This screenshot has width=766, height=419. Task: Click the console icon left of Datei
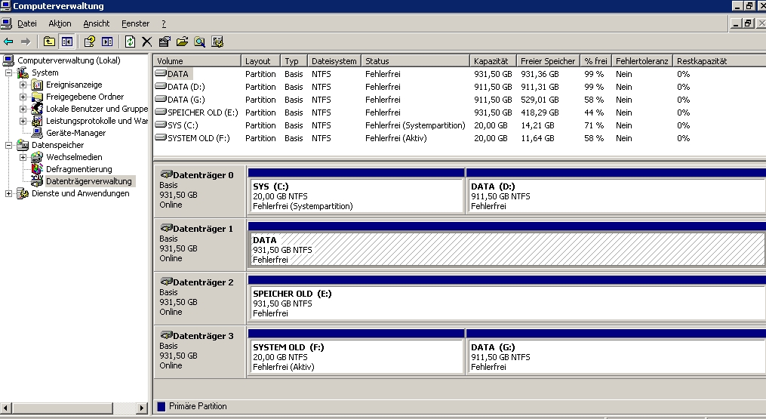point(6,23)
